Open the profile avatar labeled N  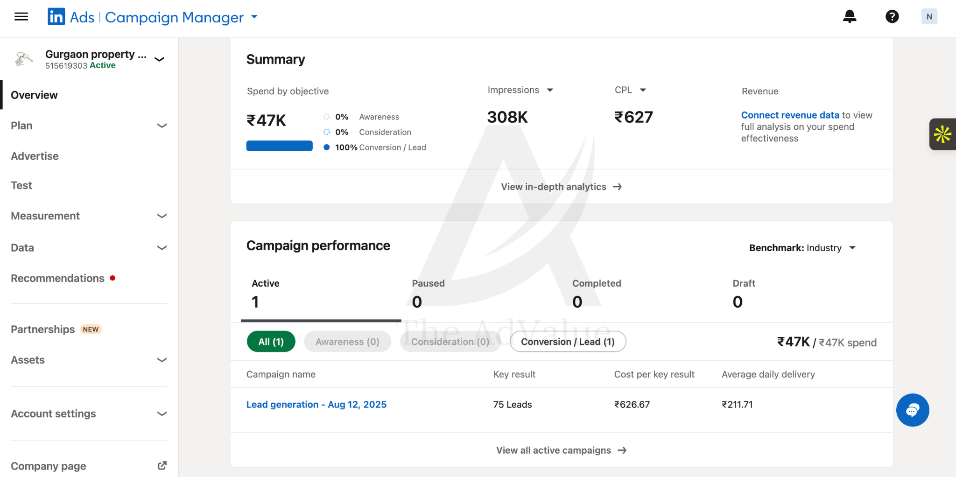click(x=929, y=17)
